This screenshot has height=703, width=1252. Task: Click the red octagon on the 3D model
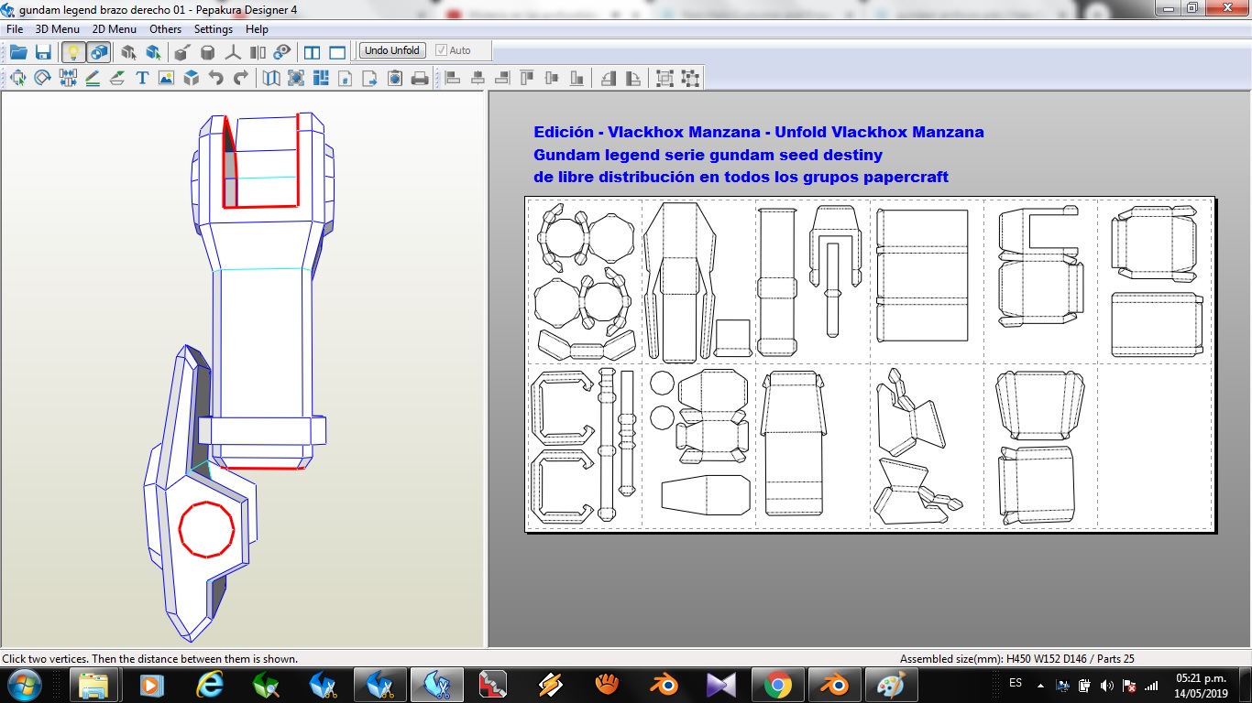point(206,528)
